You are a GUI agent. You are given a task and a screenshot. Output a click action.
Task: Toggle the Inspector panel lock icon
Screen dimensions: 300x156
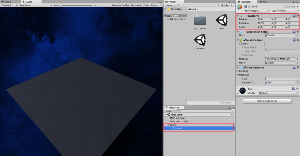coord(294,2)
